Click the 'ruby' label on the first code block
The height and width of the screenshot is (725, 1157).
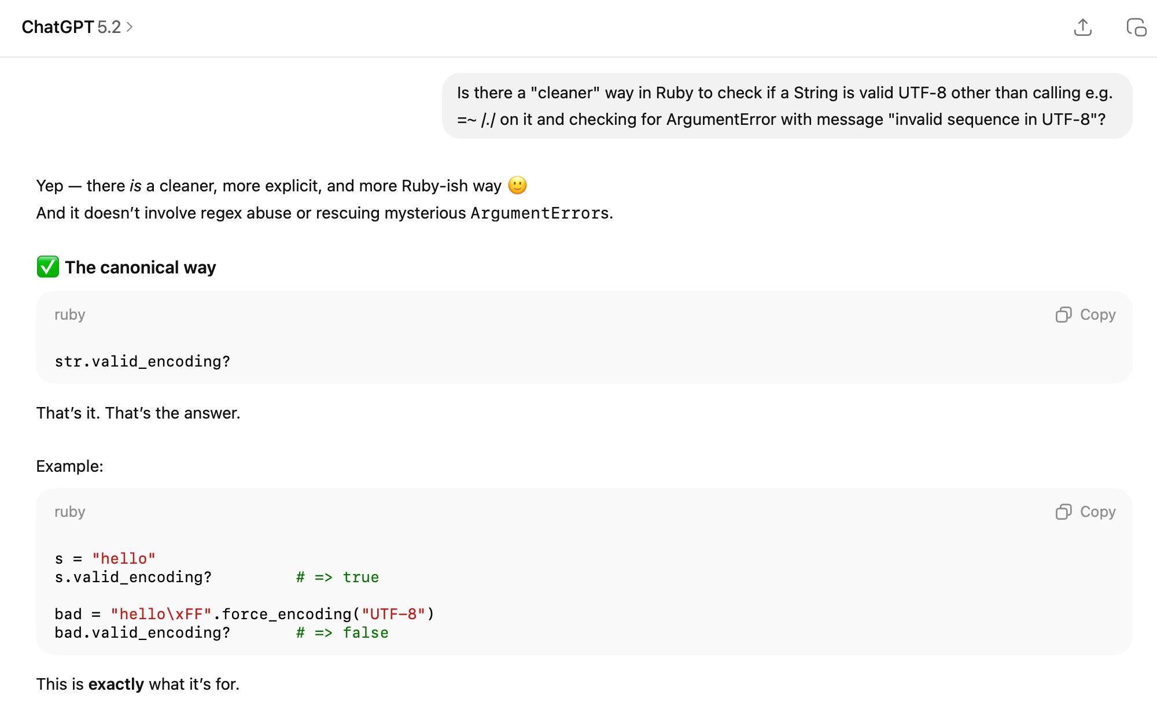pos(69,315)
